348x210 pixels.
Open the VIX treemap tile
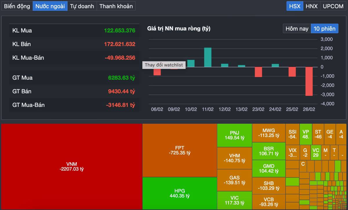click(x=293, y=153)
